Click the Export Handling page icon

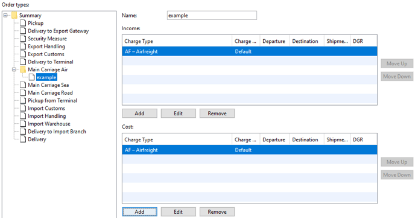click(x=24, y=46)
